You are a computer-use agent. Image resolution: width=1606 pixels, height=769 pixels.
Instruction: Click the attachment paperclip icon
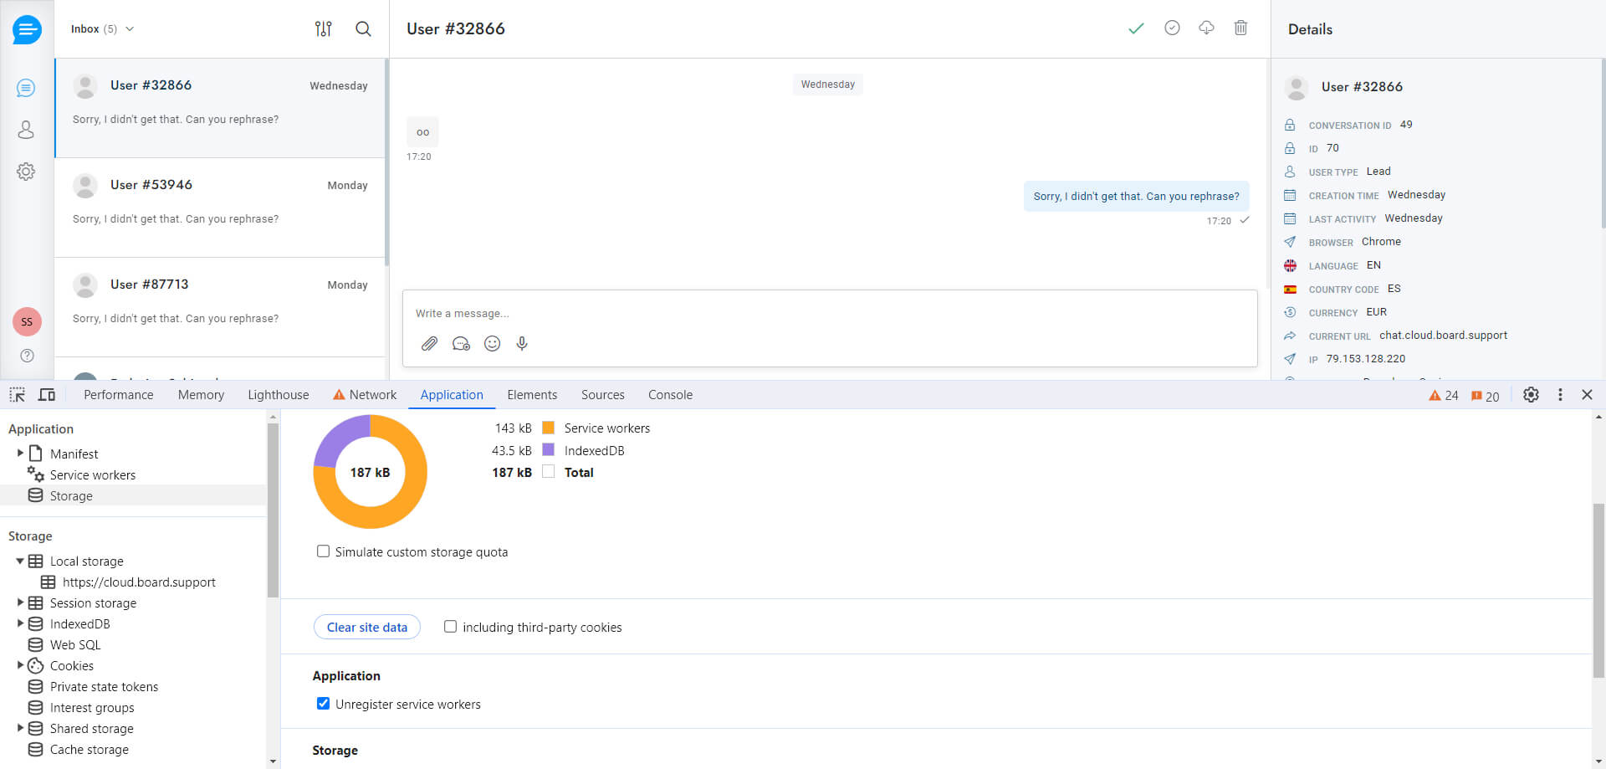click(x=429, y=344)
